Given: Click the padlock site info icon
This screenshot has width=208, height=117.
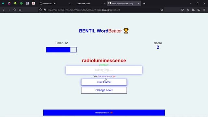Looking at the screenshot, I should [x=45, y=10].
